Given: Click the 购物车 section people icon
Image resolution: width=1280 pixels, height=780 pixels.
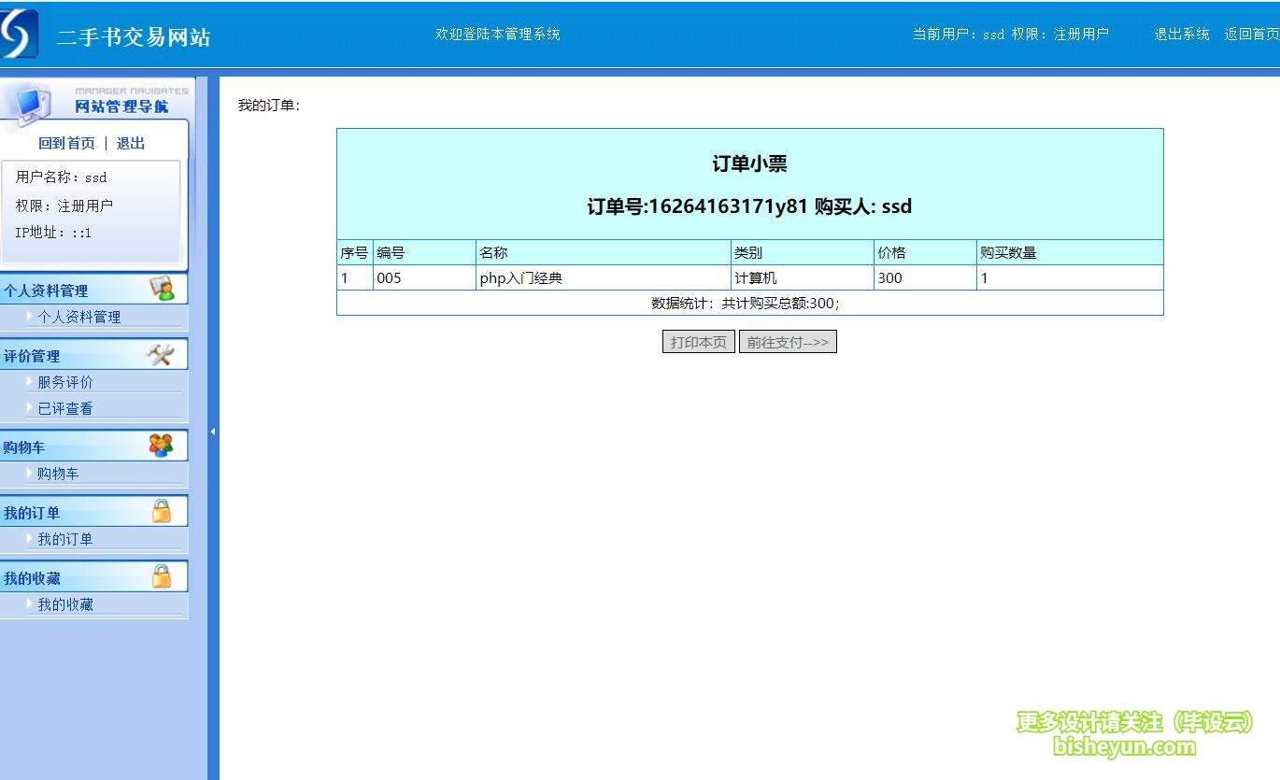Looking at the screenshot, I should pyautogui.click(x=161, y=446).
